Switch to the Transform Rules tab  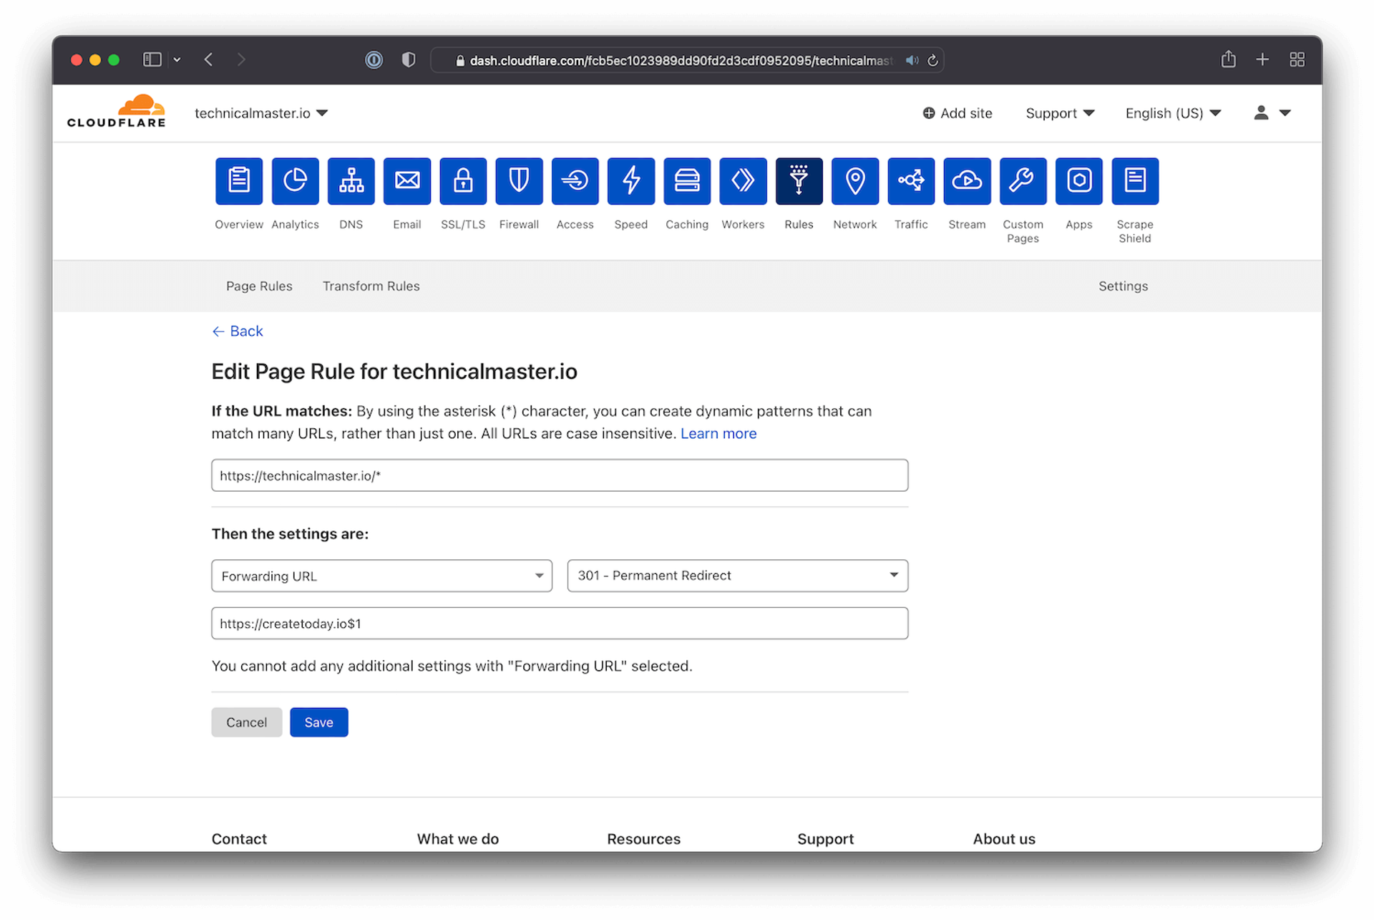point(371,286)
